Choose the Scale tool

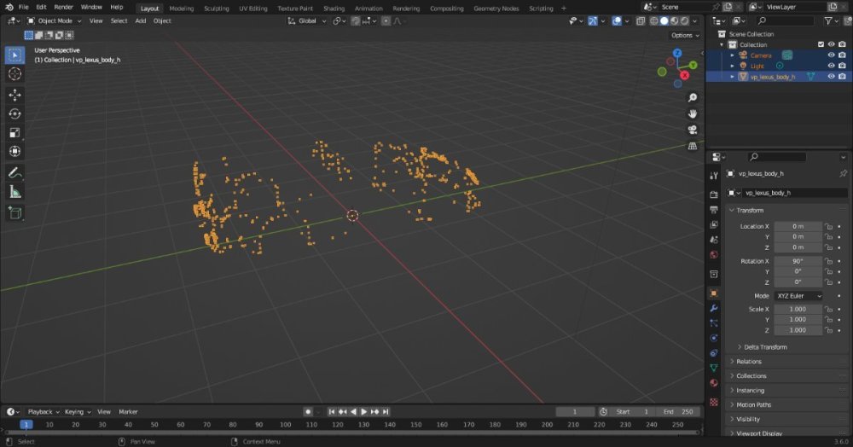[x=15, y=132]
